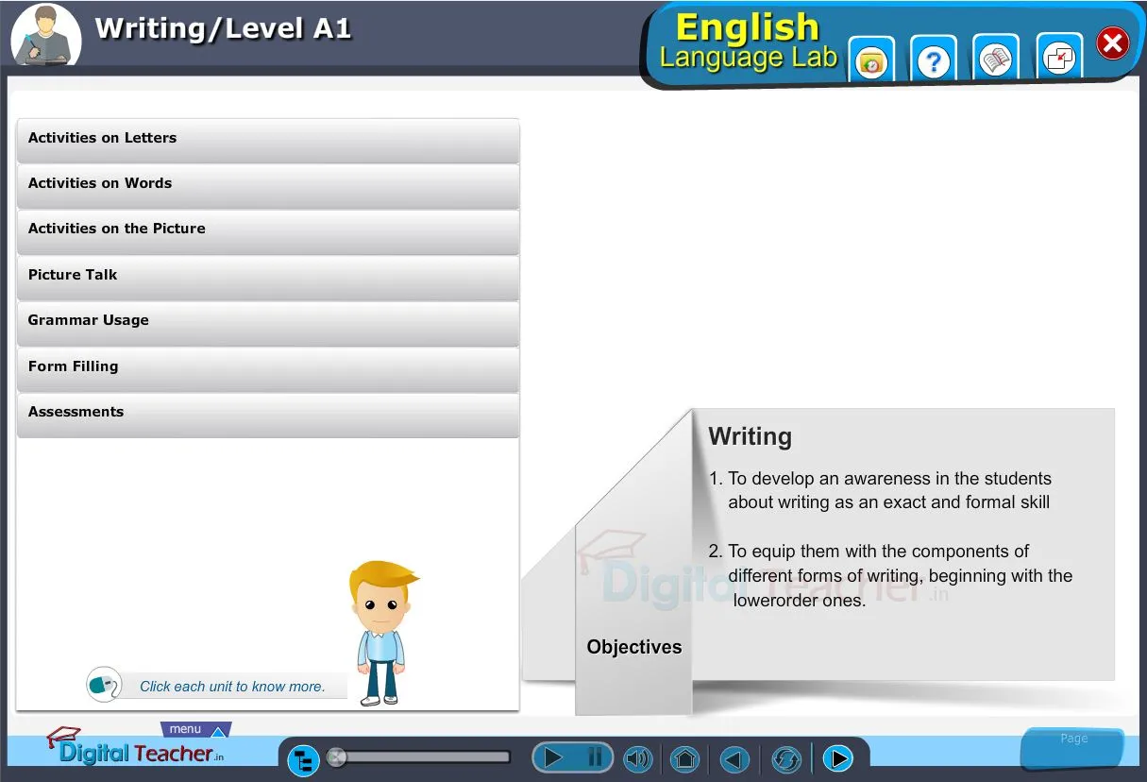Open the Picture Talk unit
Image resolution: width=1147 pixels, height=782 pixels.
[x=268, y=277]
